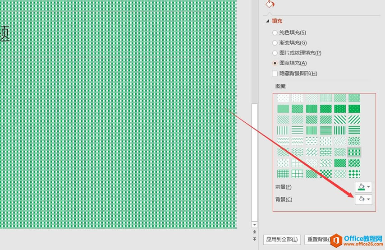Viewport: 385px width, 250px height.
Task: Go to previous slide double-arrow
Action: 255,232
